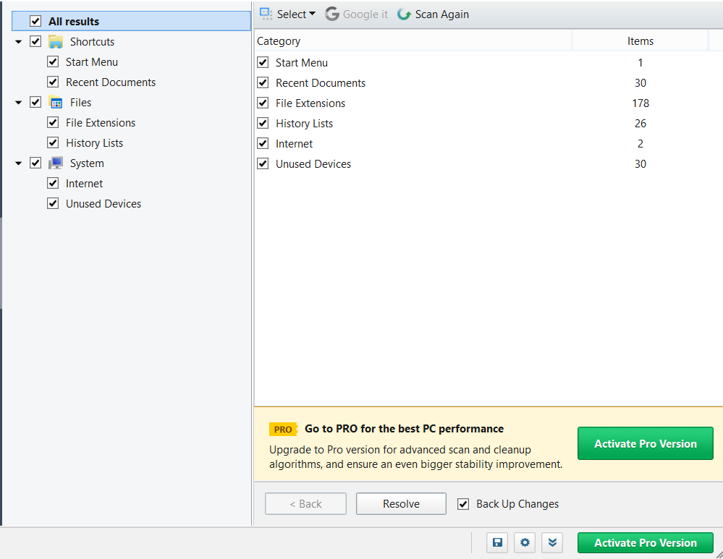The image size is (723, 559).
Task: Click the Back Up Changes label
Action: tap(517, 504)
